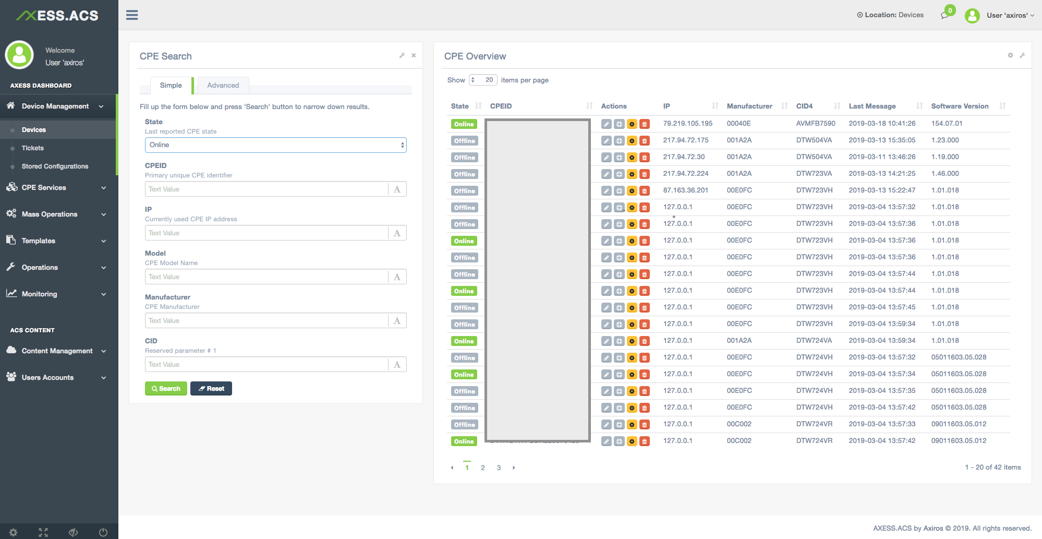Image resolution: width=1042 pixels, height=539 pixels.
Task: Open the State dropdown showing Online
Action: click(x=275, y=145)
